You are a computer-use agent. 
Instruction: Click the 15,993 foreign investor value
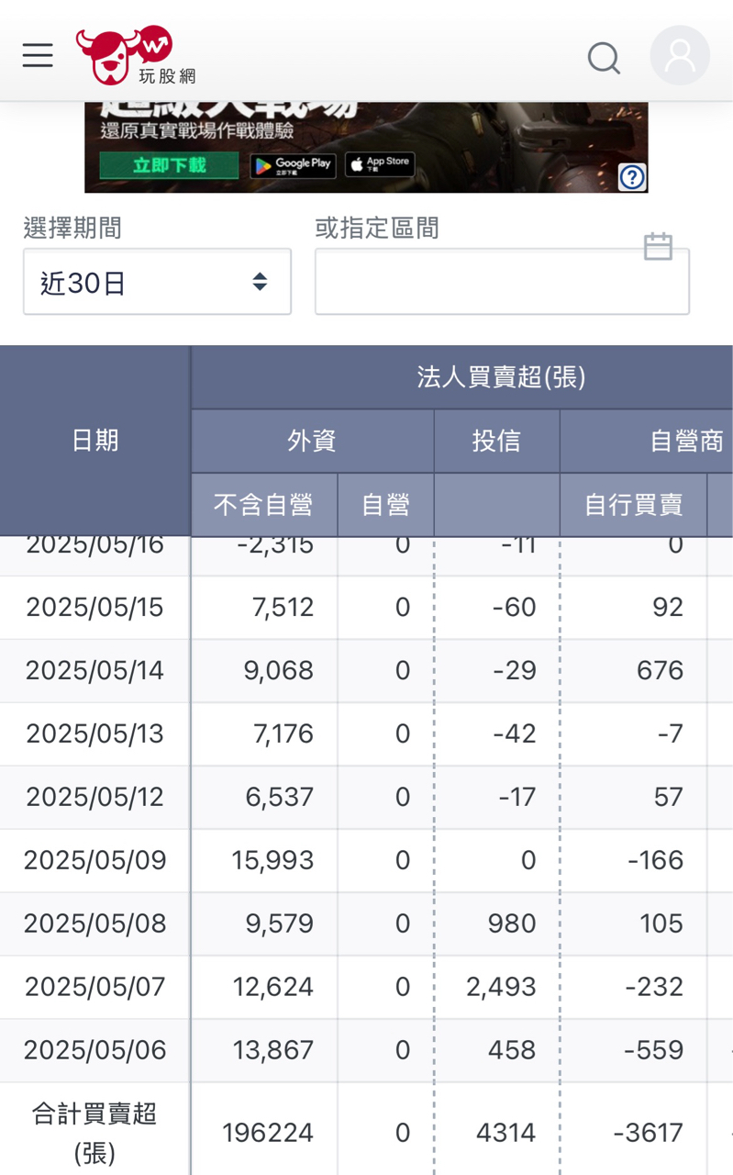click(x=273, y=861)
